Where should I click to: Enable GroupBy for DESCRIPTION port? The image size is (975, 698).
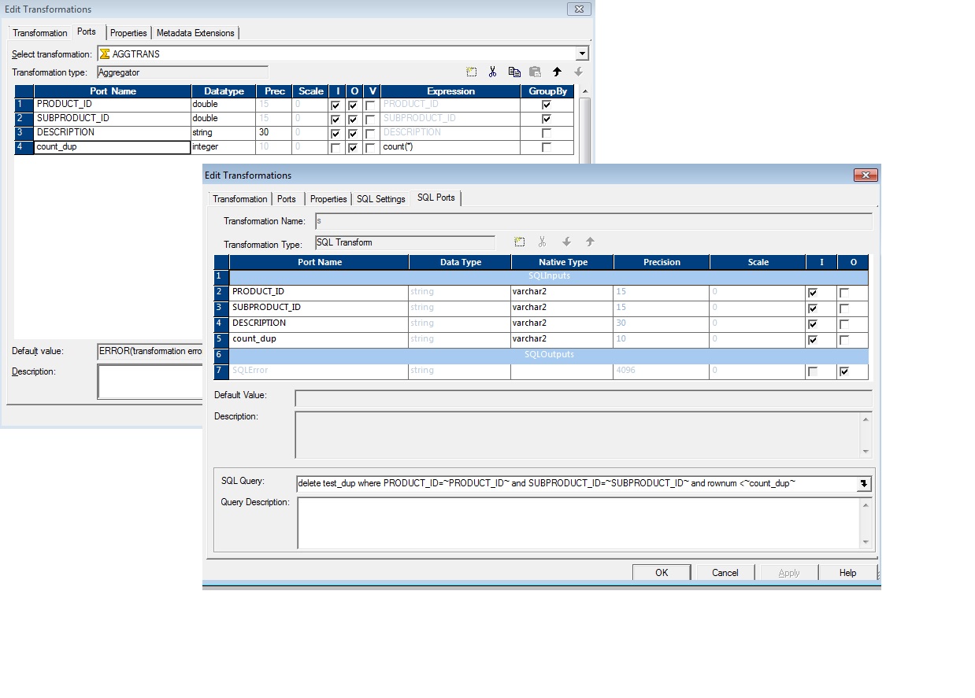pos(547,133)
